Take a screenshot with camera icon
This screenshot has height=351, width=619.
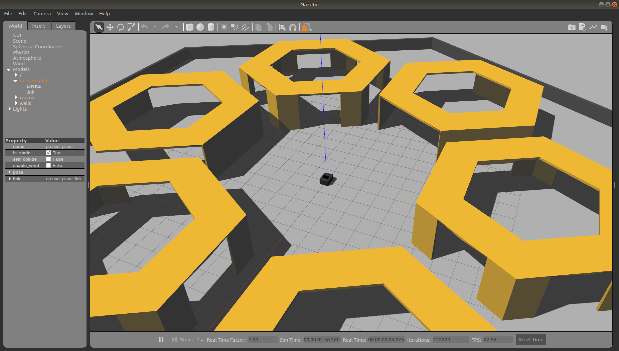click(572, 27)
